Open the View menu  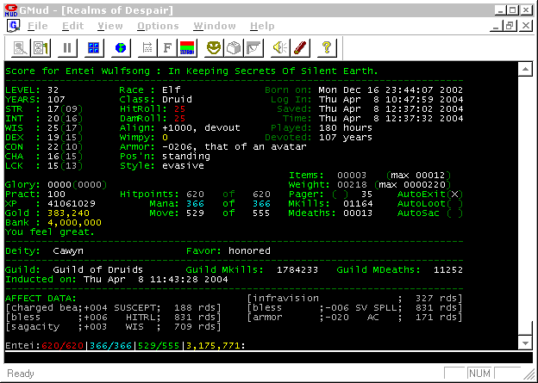pos(110,26)
